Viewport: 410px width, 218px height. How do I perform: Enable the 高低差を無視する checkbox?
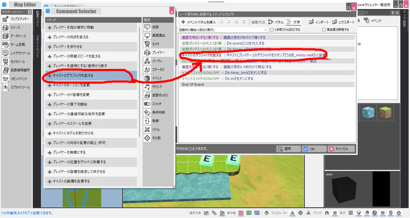(x=324, y=30)
